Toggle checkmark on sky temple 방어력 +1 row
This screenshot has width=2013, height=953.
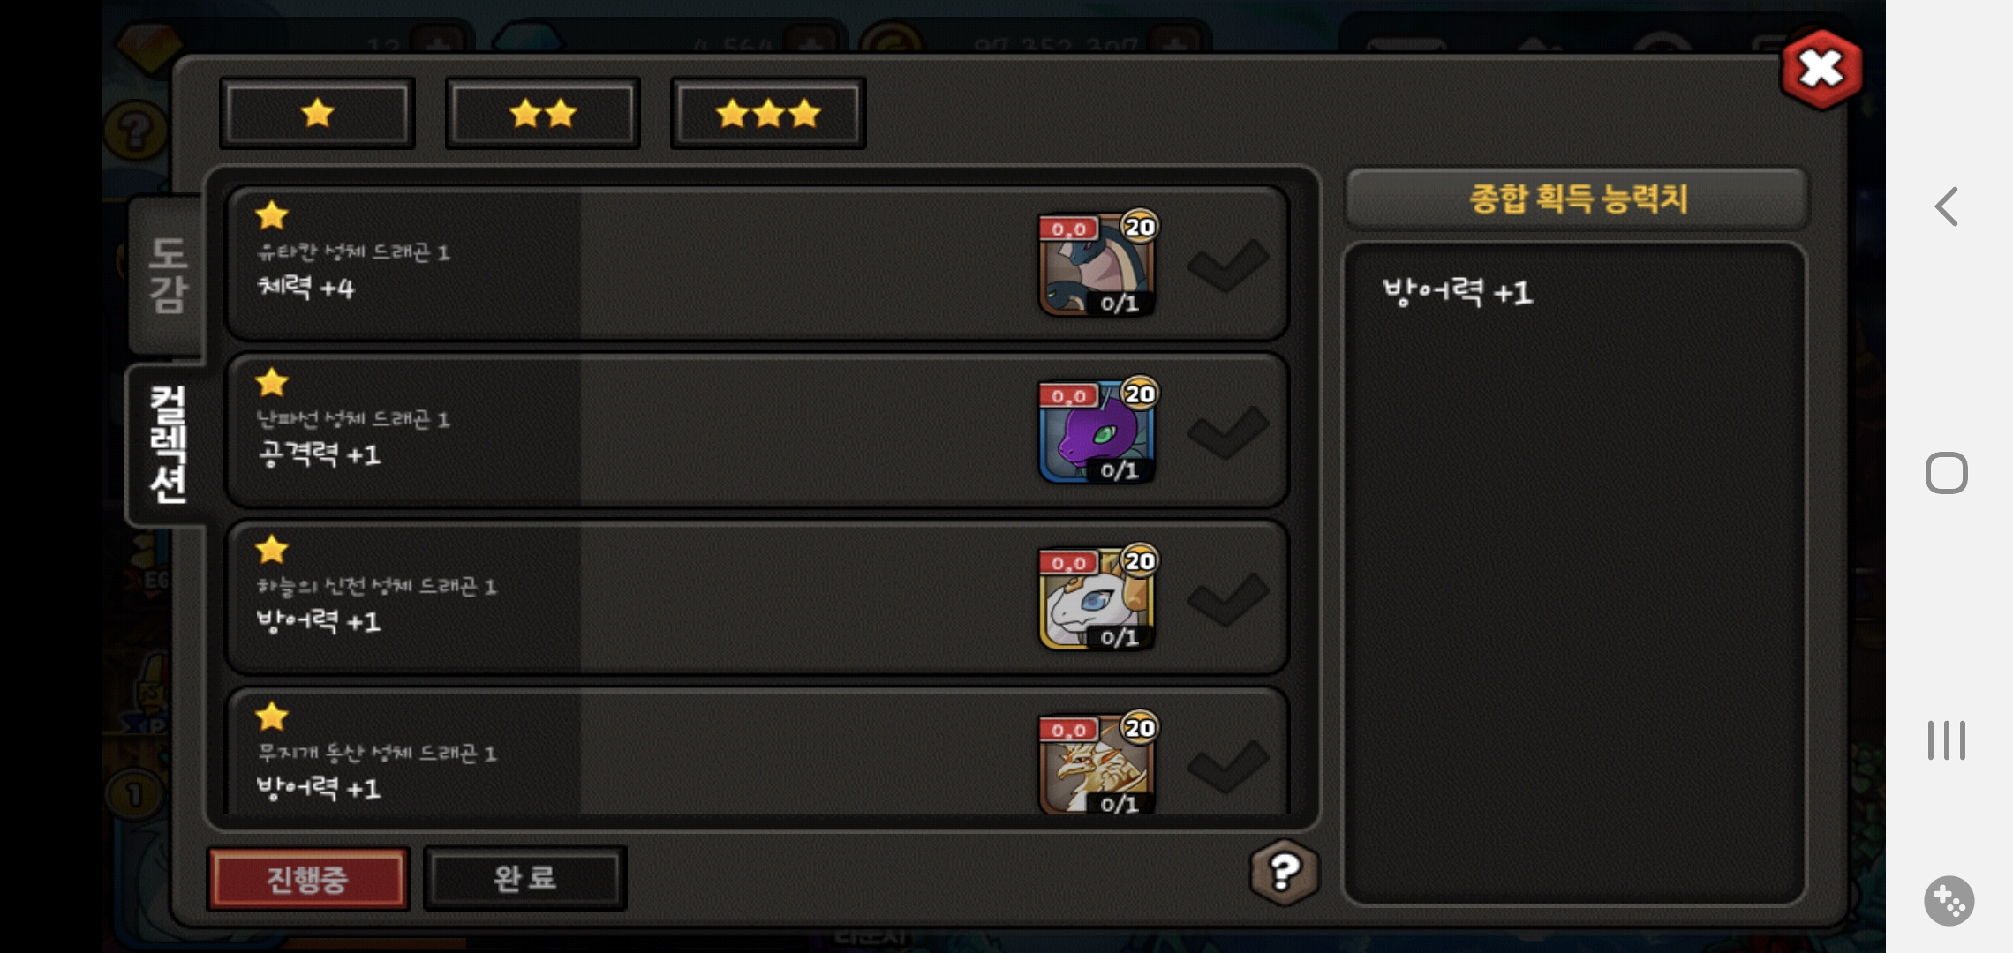[1228, 598]
